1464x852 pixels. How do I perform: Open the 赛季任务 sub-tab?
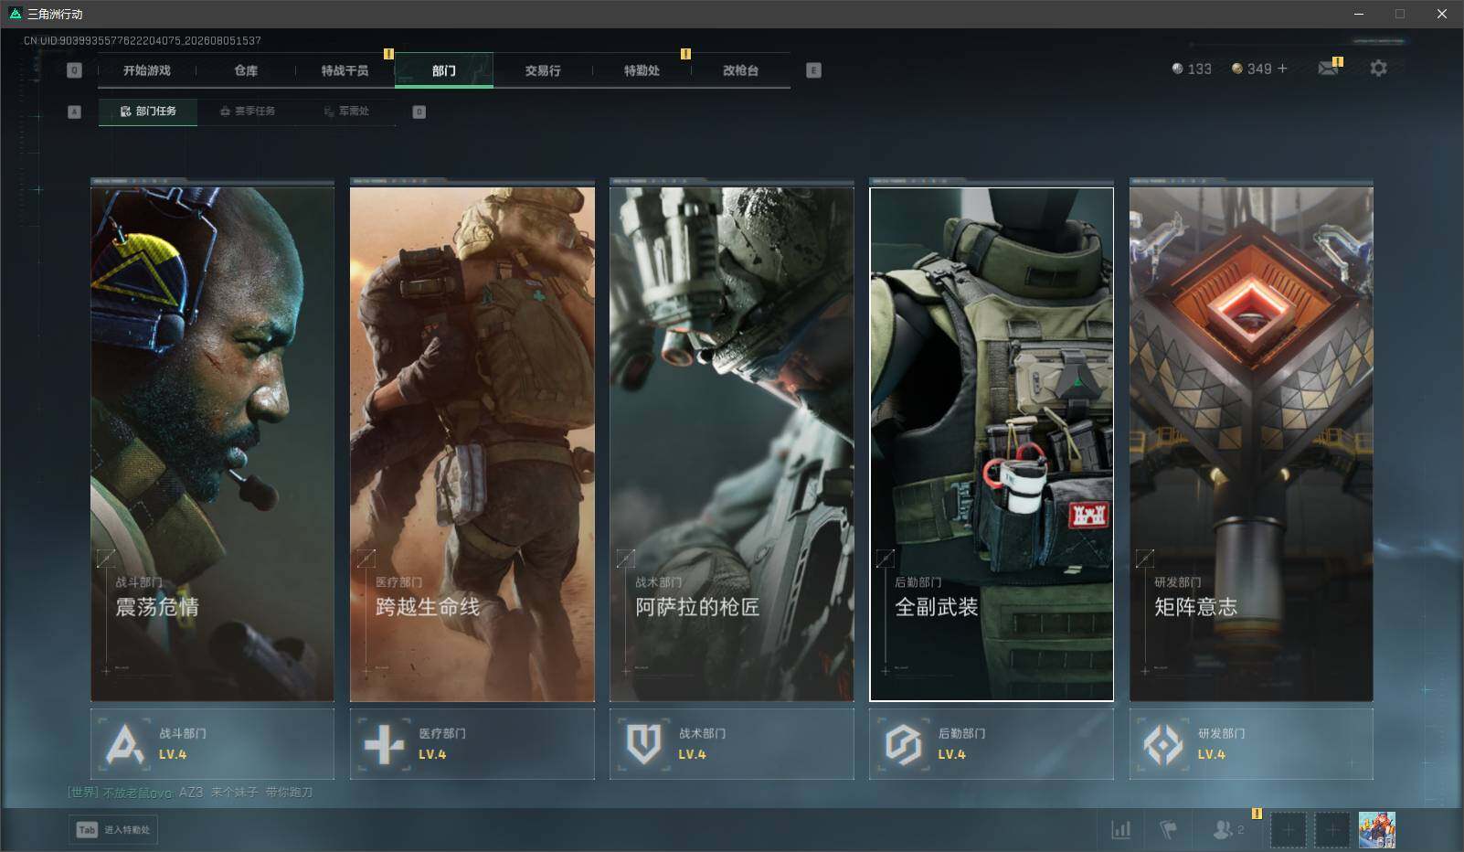click(247, 112)
